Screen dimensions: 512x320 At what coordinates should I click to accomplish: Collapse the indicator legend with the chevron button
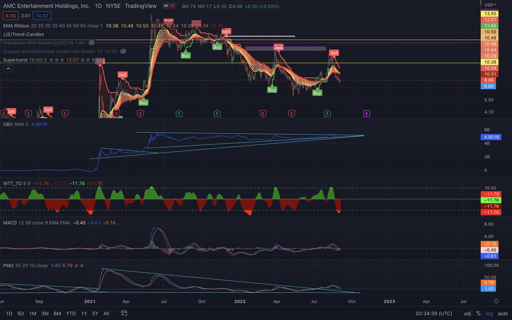coord(9,68)
